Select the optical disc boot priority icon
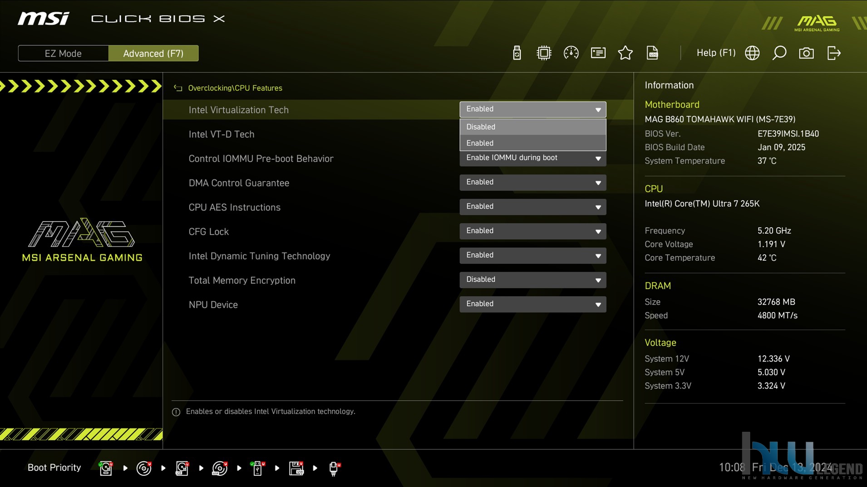The width and height of the screenshot is (867, 487). point(144,468)
